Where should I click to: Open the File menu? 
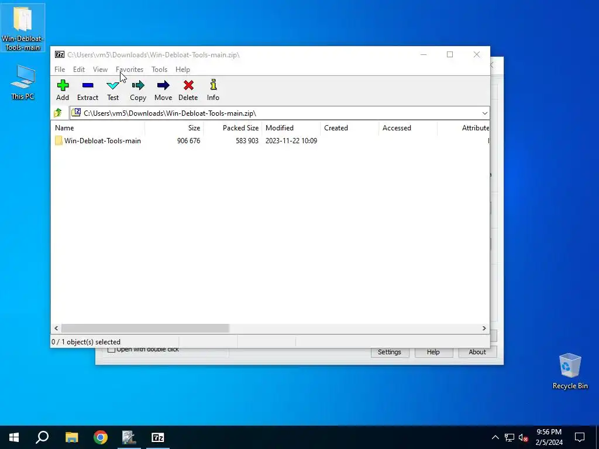[x=60, y=70]
